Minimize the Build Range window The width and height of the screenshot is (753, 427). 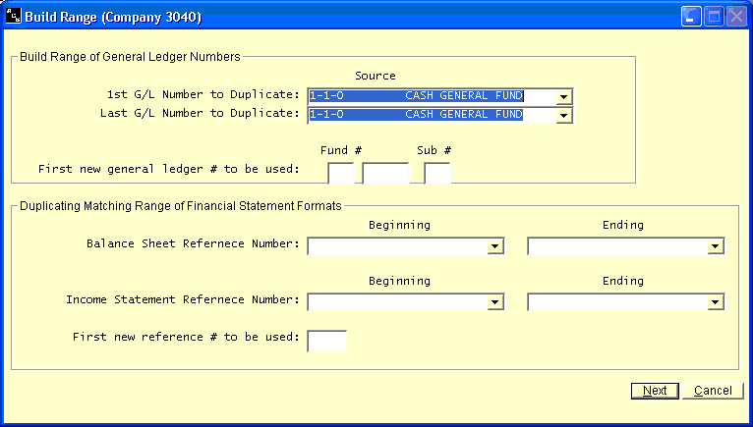point(691,17)
